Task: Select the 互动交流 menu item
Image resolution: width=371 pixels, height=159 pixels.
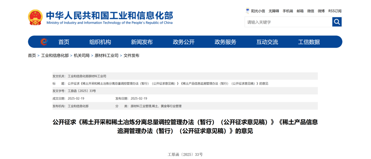Action: pyautogui.click(x=267, y=42)
